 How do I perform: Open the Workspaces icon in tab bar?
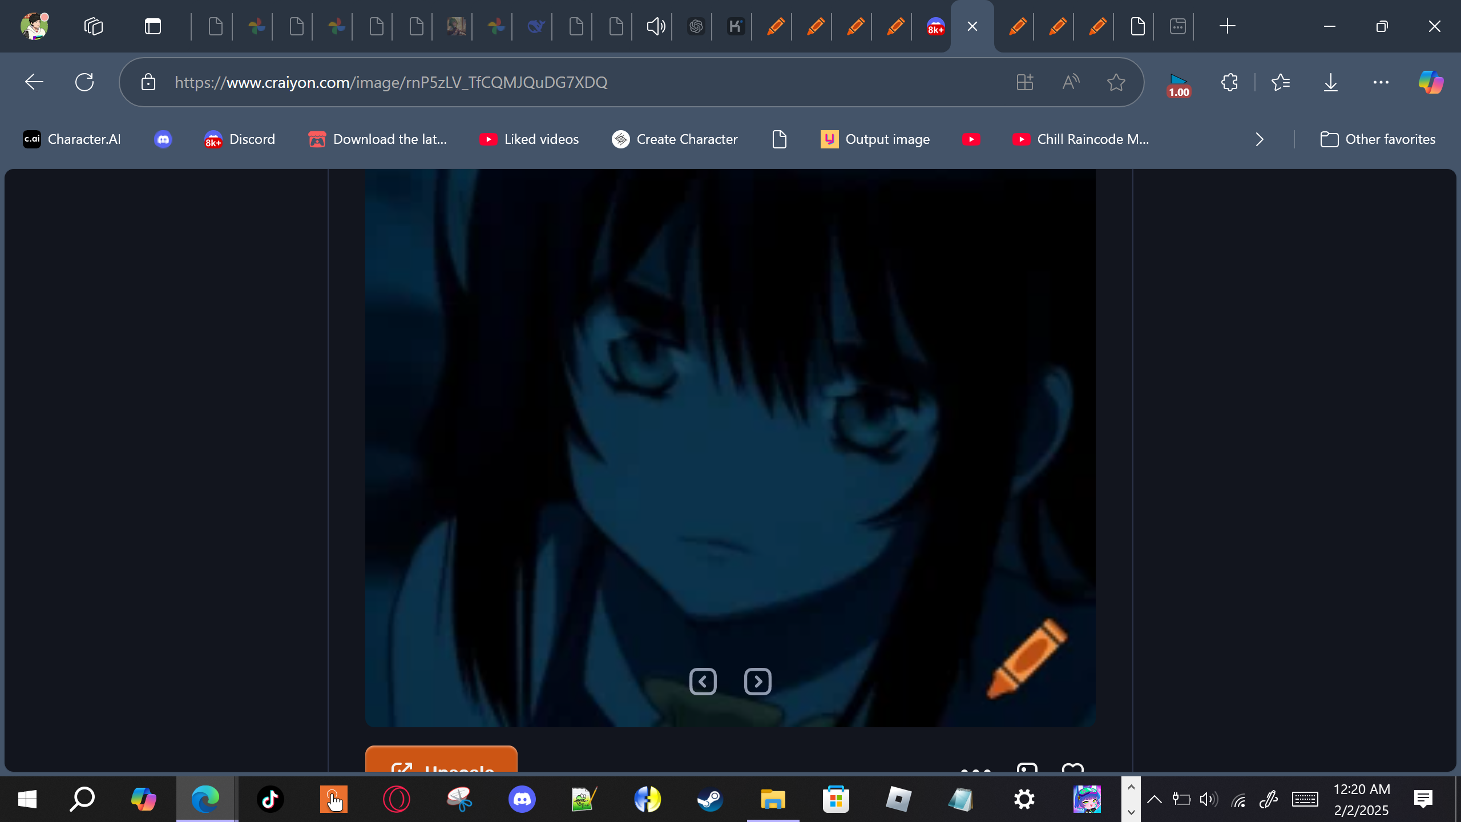point(94,26)
